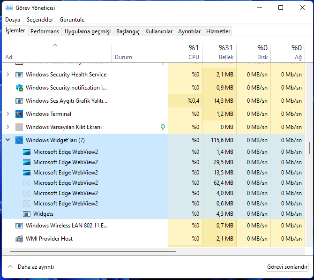Click the icon of the 1,4 MB WebView2 process

[x=27, y=152]
